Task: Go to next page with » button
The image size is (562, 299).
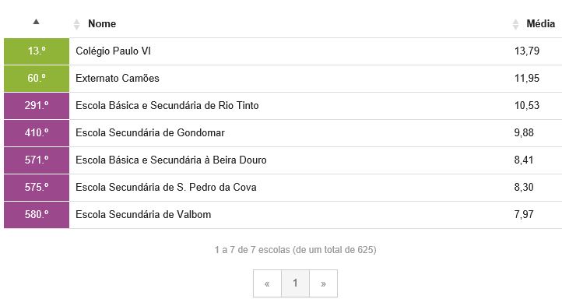Action: [x=323, y=283]
